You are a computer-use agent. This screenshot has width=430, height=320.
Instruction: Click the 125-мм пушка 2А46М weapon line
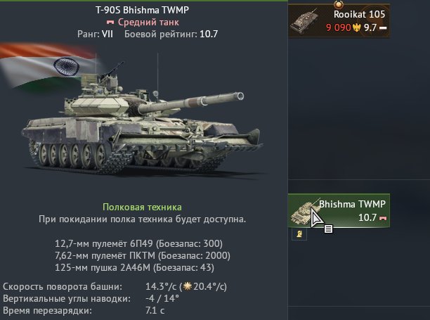tap(134, 267)
